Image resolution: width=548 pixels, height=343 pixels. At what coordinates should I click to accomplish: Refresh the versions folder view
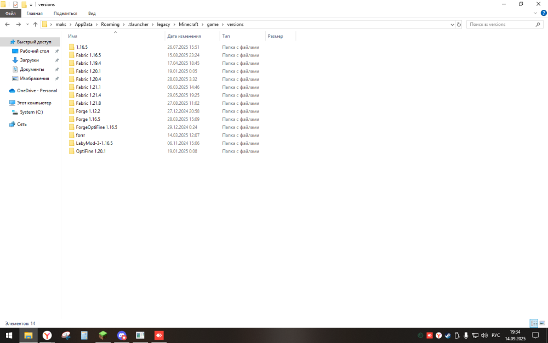(459, 25)
